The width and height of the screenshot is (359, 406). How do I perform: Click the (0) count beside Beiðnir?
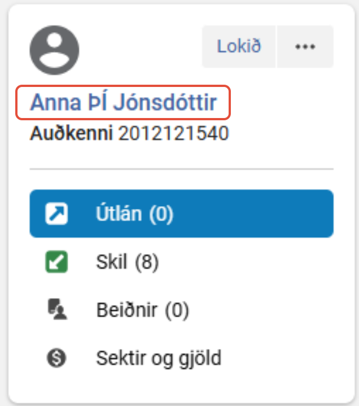coord(176,309)
